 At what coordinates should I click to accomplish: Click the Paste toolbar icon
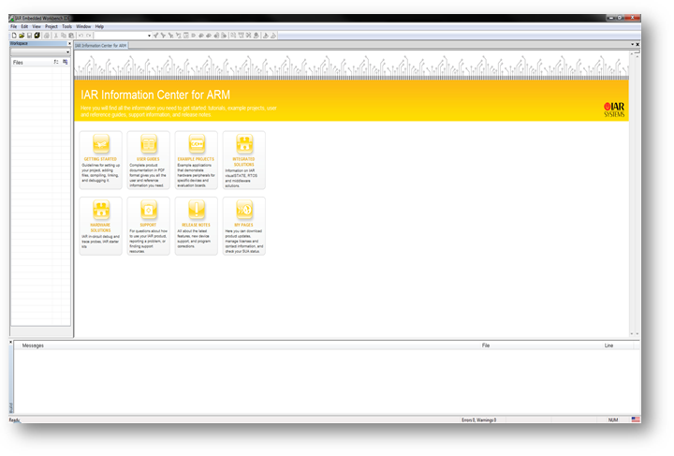[71, 36]
